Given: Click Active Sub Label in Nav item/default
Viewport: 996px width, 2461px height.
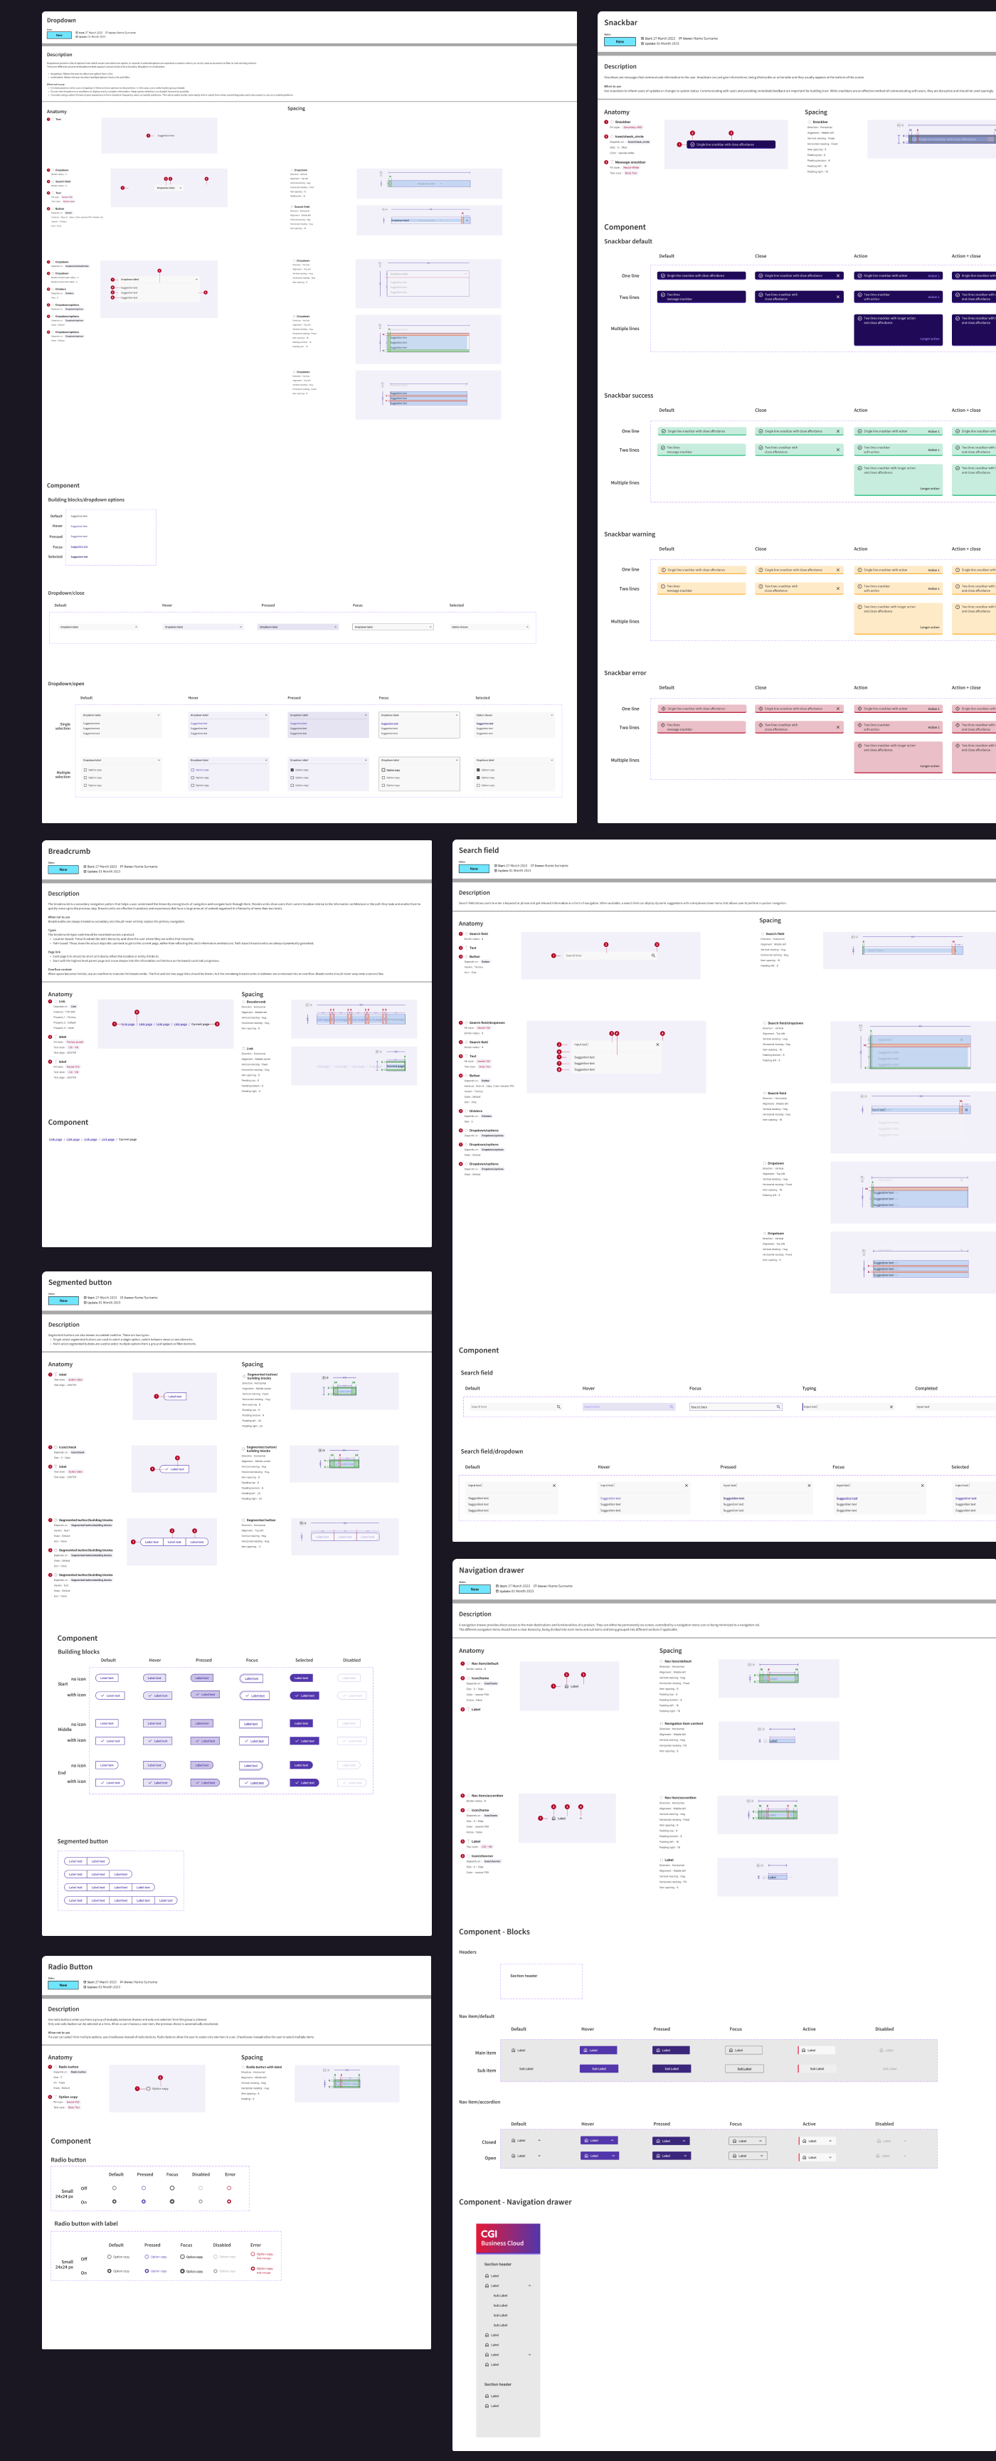Looking at the screenshot, I should (817, 2068).
